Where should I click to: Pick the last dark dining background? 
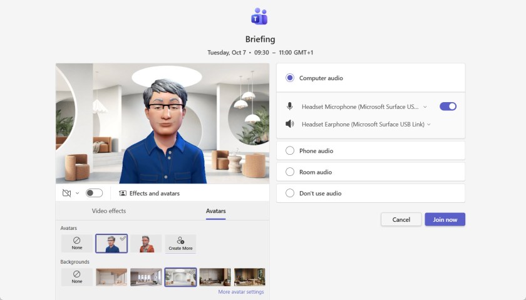(250, 277)
